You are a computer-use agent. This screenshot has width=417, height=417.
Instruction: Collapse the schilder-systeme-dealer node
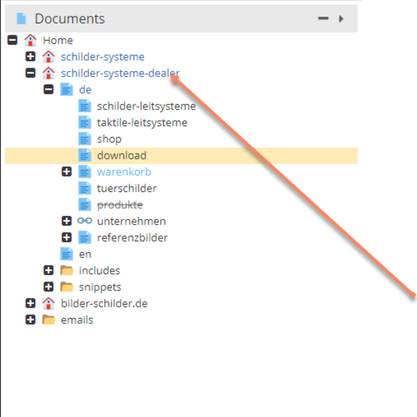31,73
